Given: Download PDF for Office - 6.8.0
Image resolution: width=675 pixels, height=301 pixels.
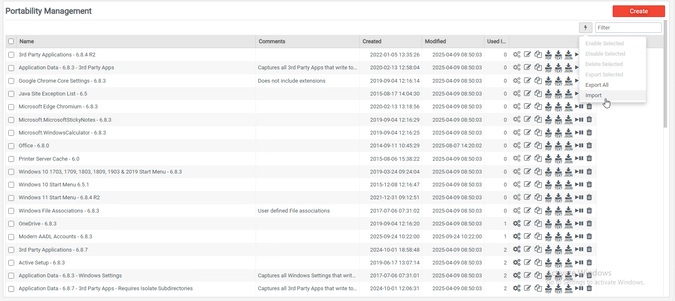Looking at the screenshot, I should click(x=548, y=146).
